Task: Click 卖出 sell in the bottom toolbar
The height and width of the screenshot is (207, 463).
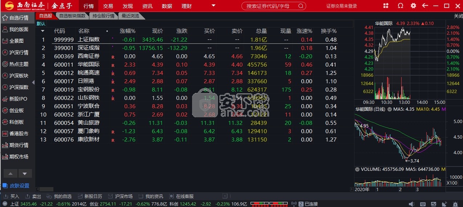Action: 33,196
